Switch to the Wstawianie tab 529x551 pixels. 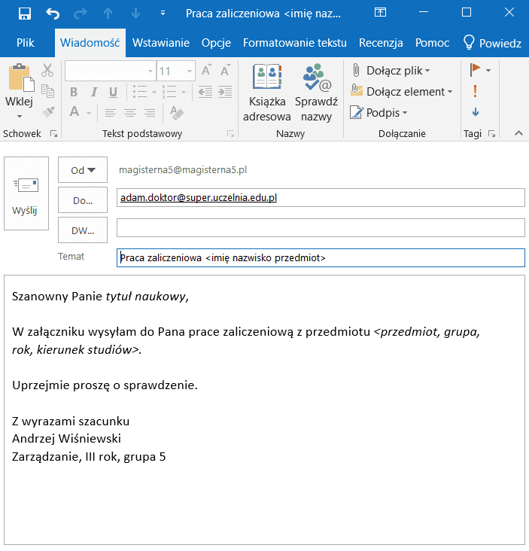(161, 43)
